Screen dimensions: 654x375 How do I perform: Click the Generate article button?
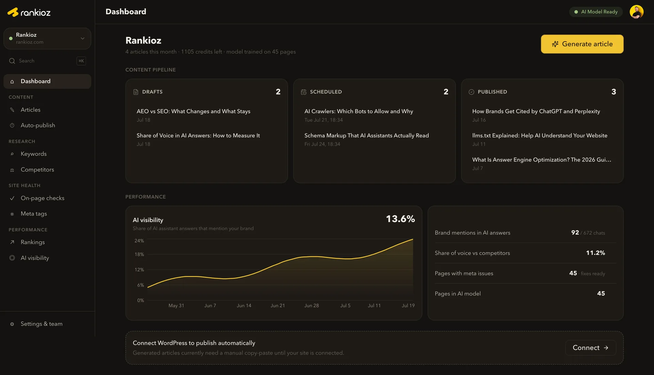pos(582,44)
